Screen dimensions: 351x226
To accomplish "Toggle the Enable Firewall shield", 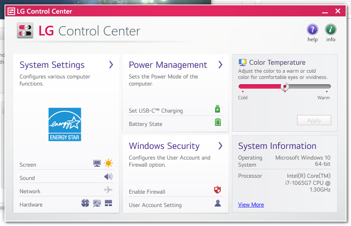I will (x=218, y=190).
